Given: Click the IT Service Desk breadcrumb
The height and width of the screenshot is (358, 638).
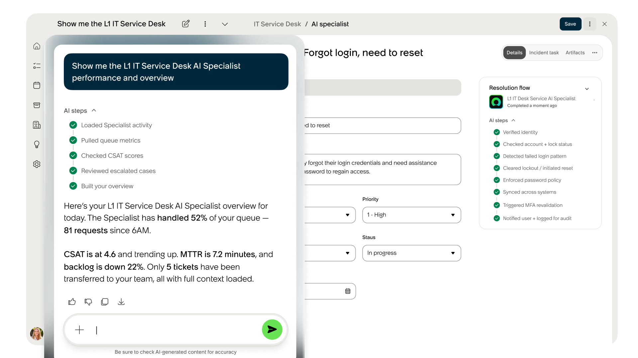Looking at the screenshot, I should pyautogui.click(x=277, y=24).
